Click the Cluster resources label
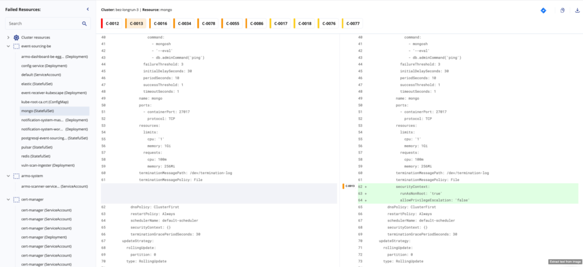 point(36,38)
